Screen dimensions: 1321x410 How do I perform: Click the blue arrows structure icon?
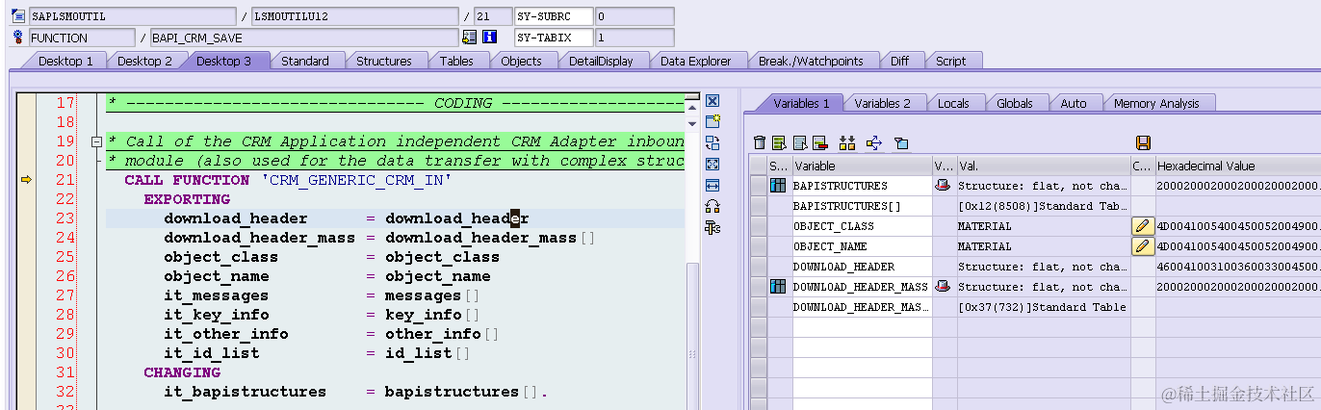coord(874,143)
